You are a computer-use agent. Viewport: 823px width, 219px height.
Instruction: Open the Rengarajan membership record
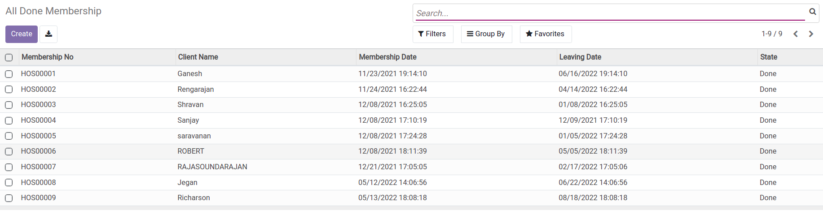196,90
